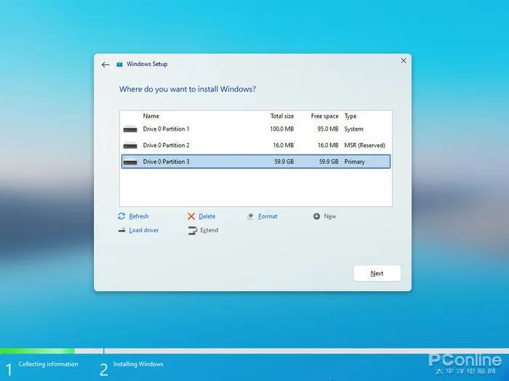Close the Windows Setup dialog
509x381 pixels.
(404, 61)
